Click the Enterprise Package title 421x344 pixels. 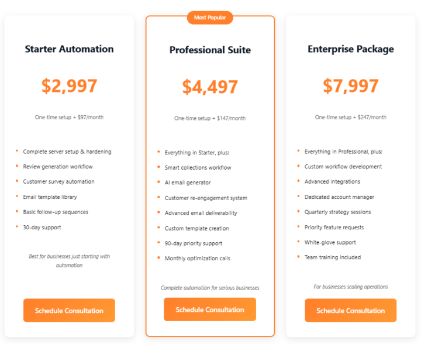tap(350, 49)
